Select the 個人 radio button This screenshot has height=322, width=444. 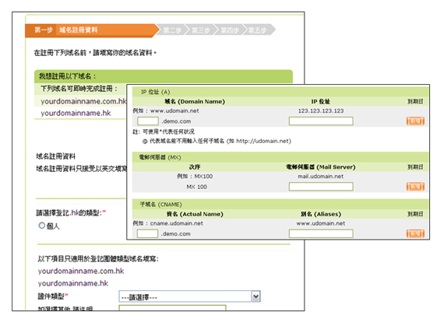tap(41, 226)
